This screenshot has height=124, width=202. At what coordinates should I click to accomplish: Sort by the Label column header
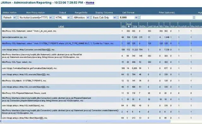pyautogui.click(x=61, y=26)
